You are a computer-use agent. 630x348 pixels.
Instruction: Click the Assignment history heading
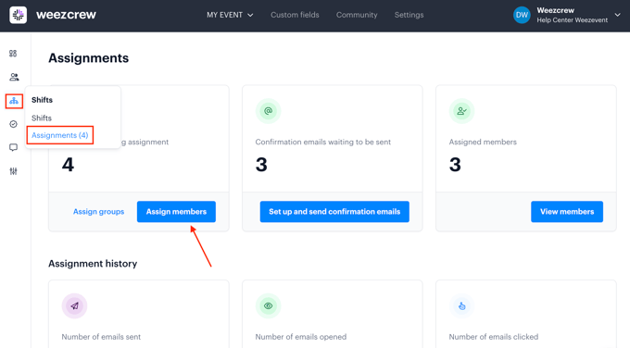click(x=93, y=264)
